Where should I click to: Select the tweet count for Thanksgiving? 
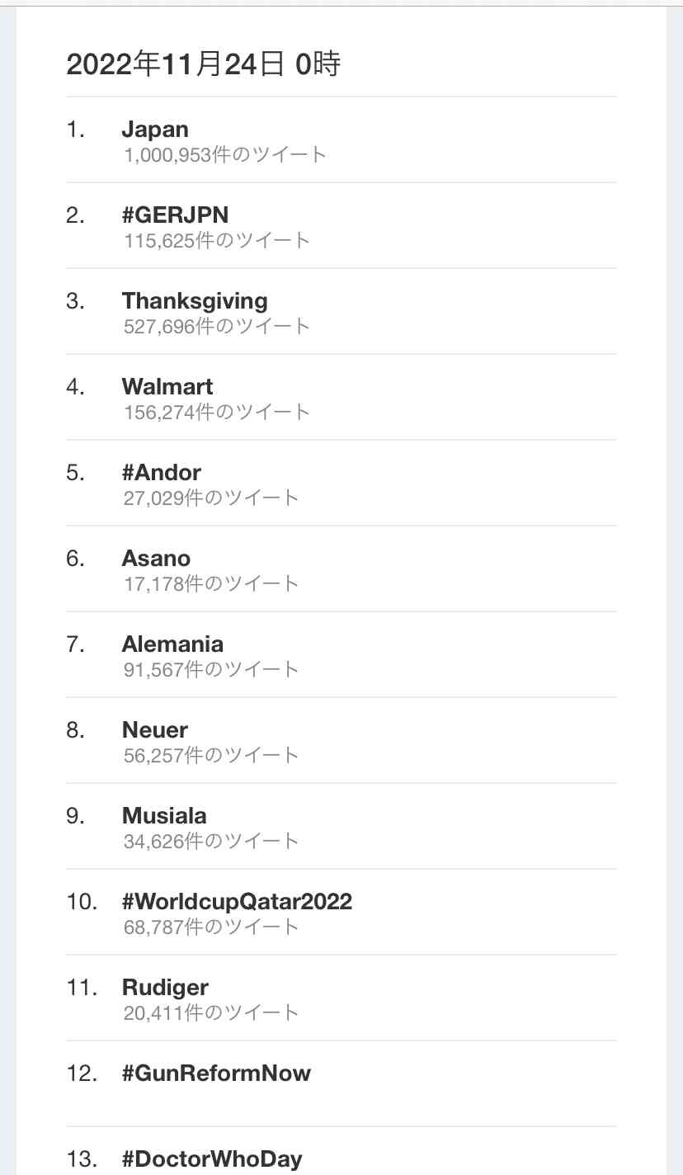pyautogui.click(x=216, y=326)
